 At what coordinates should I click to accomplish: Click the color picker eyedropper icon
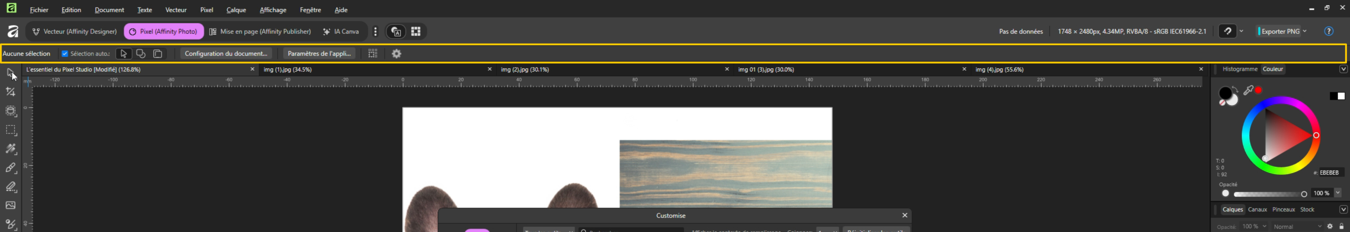tap(1248, 90)
